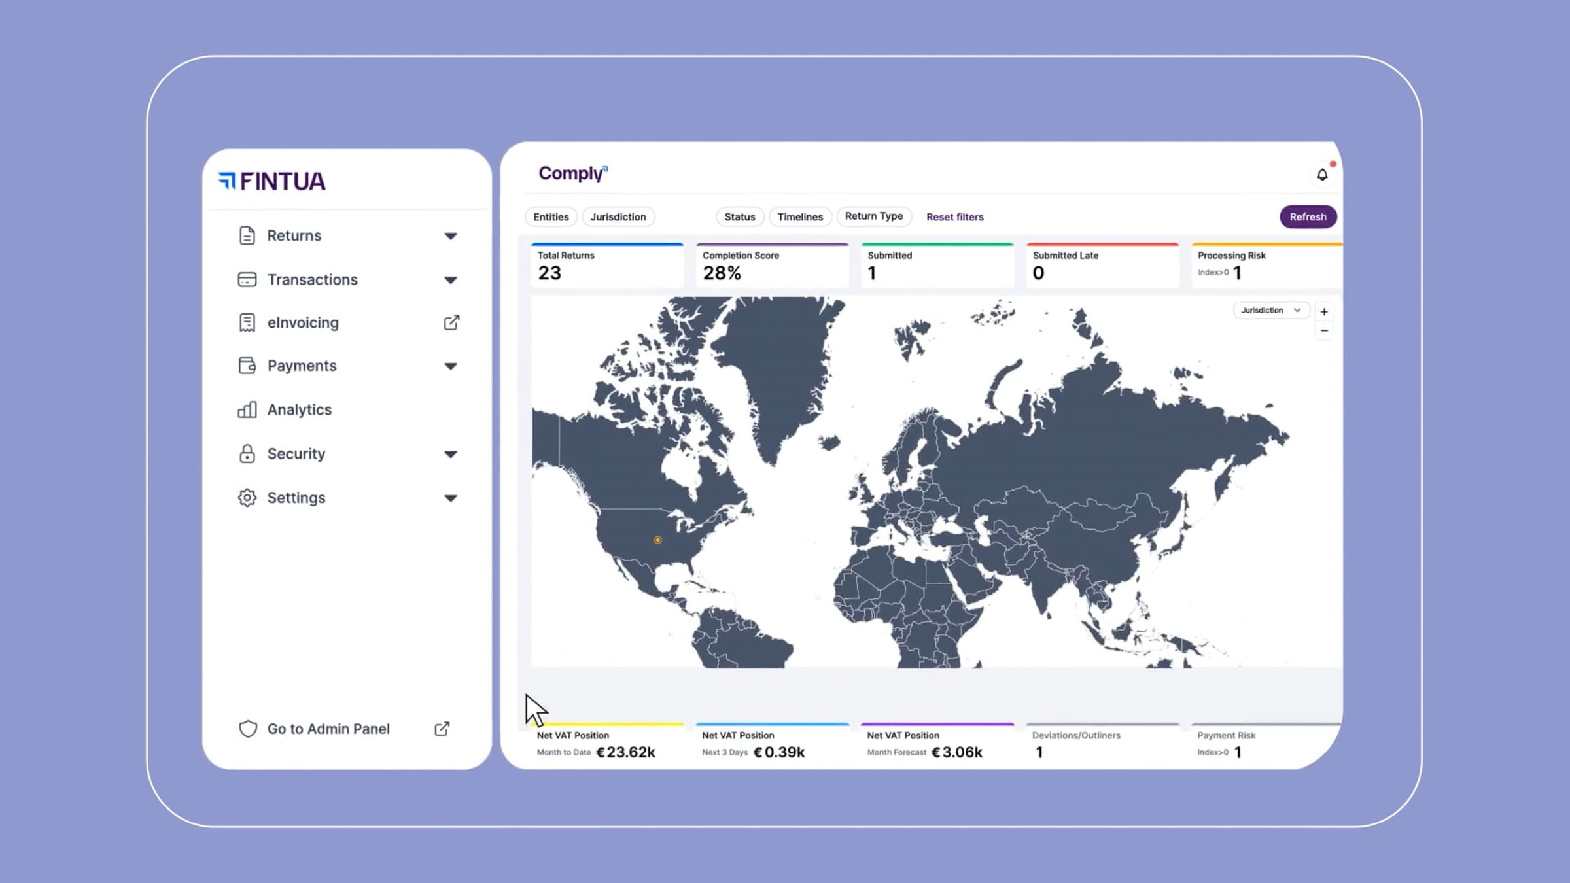Click the Admin Panel shield icon
The width and height of the screenshot is (1570, 883).
tap(248, 729)
